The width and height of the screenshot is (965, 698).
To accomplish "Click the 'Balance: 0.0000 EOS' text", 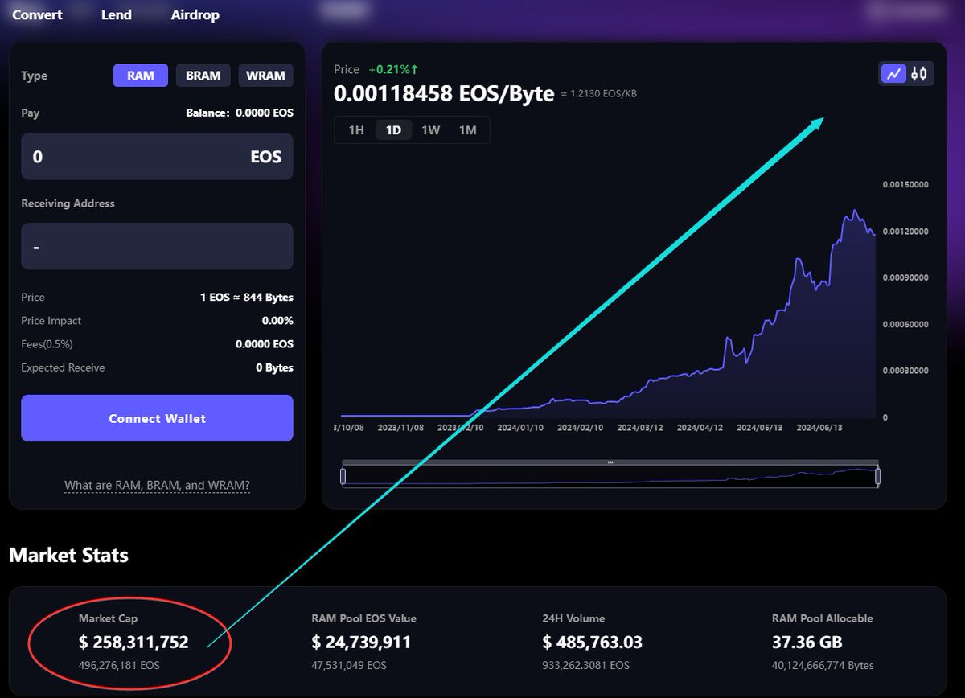I will [240, 113].
